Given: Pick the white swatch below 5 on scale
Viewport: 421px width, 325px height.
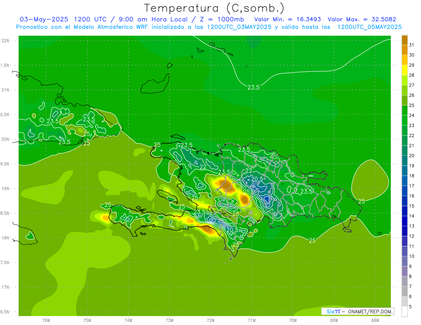Looking at the screenshot, I should (x=405, y=312).
